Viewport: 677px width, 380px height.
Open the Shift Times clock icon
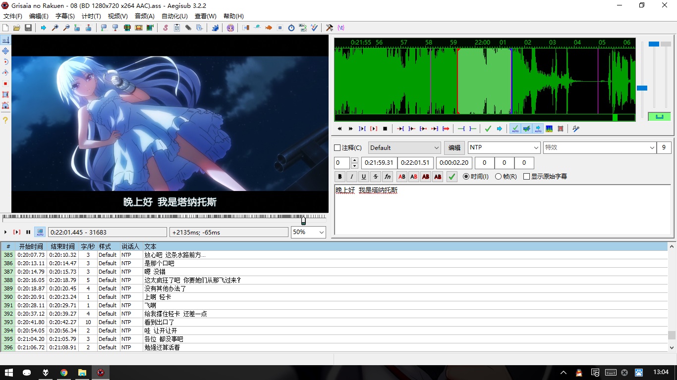point(291,28)
